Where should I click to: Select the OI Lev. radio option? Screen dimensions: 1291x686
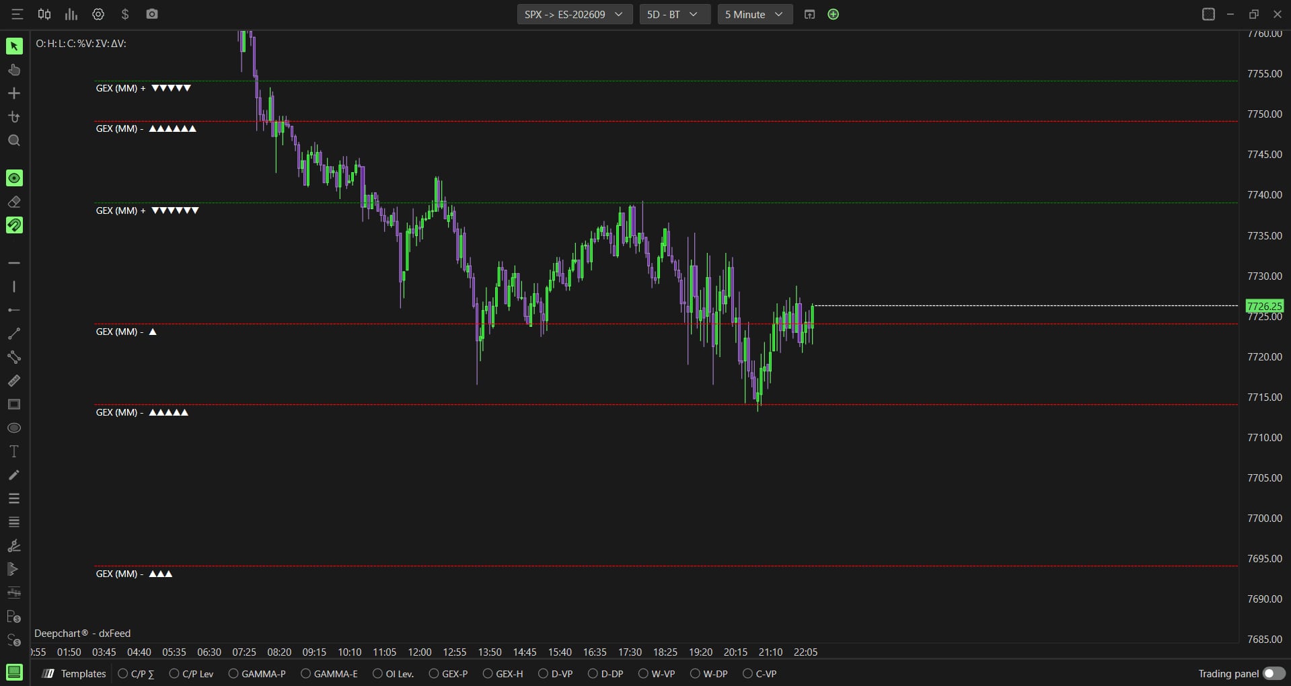(x=394, y=673)
